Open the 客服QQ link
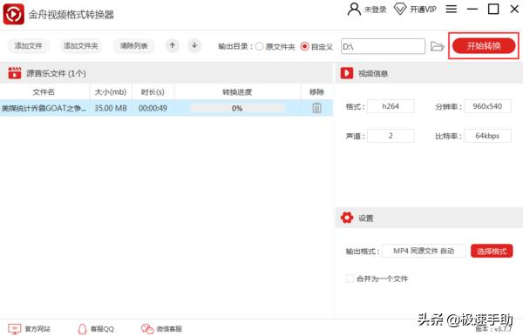This screenshot has width=523, height=336. pyautogui.click(x=102, y=329)
